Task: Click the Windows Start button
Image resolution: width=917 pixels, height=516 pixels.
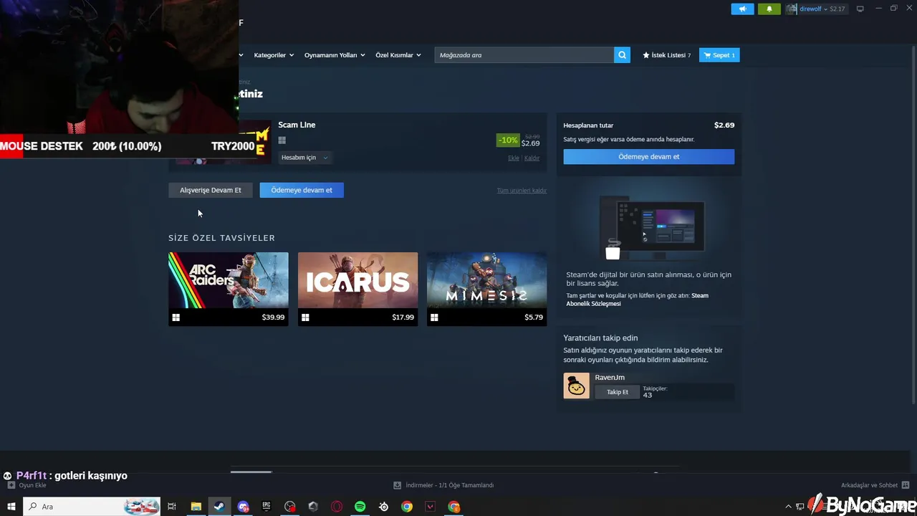Action: (11, 507)
